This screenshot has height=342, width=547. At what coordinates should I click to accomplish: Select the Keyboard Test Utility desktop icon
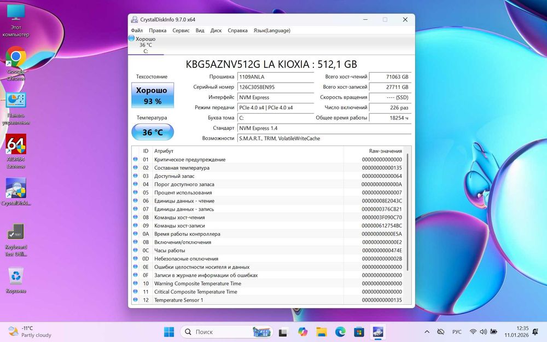pos(15,233)
